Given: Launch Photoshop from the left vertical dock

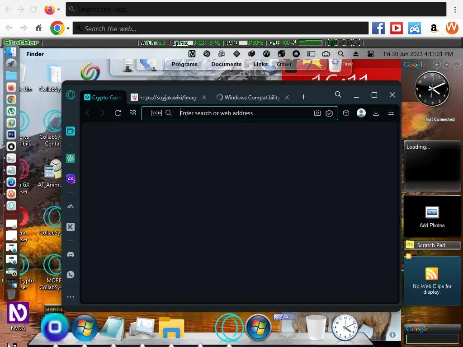Looking at the screenshot, I should pyautogui.click(x=11, y=135).
